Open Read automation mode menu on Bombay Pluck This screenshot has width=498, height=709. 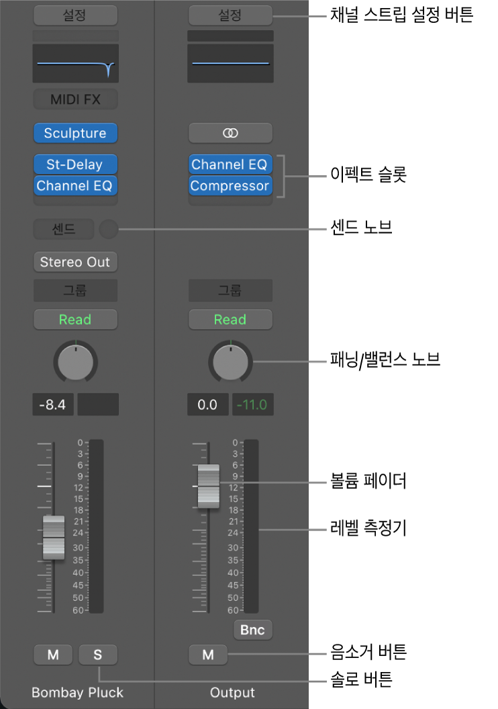(75, 319)
